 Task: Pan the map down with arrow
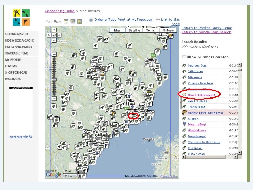click(54, 40)
